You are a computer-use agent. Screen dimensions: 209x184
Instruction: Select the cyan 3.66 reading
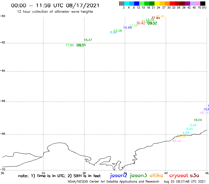click(193, 125)
